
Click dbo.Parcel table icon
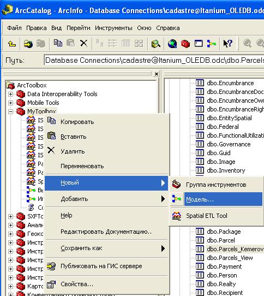(200, 240)
